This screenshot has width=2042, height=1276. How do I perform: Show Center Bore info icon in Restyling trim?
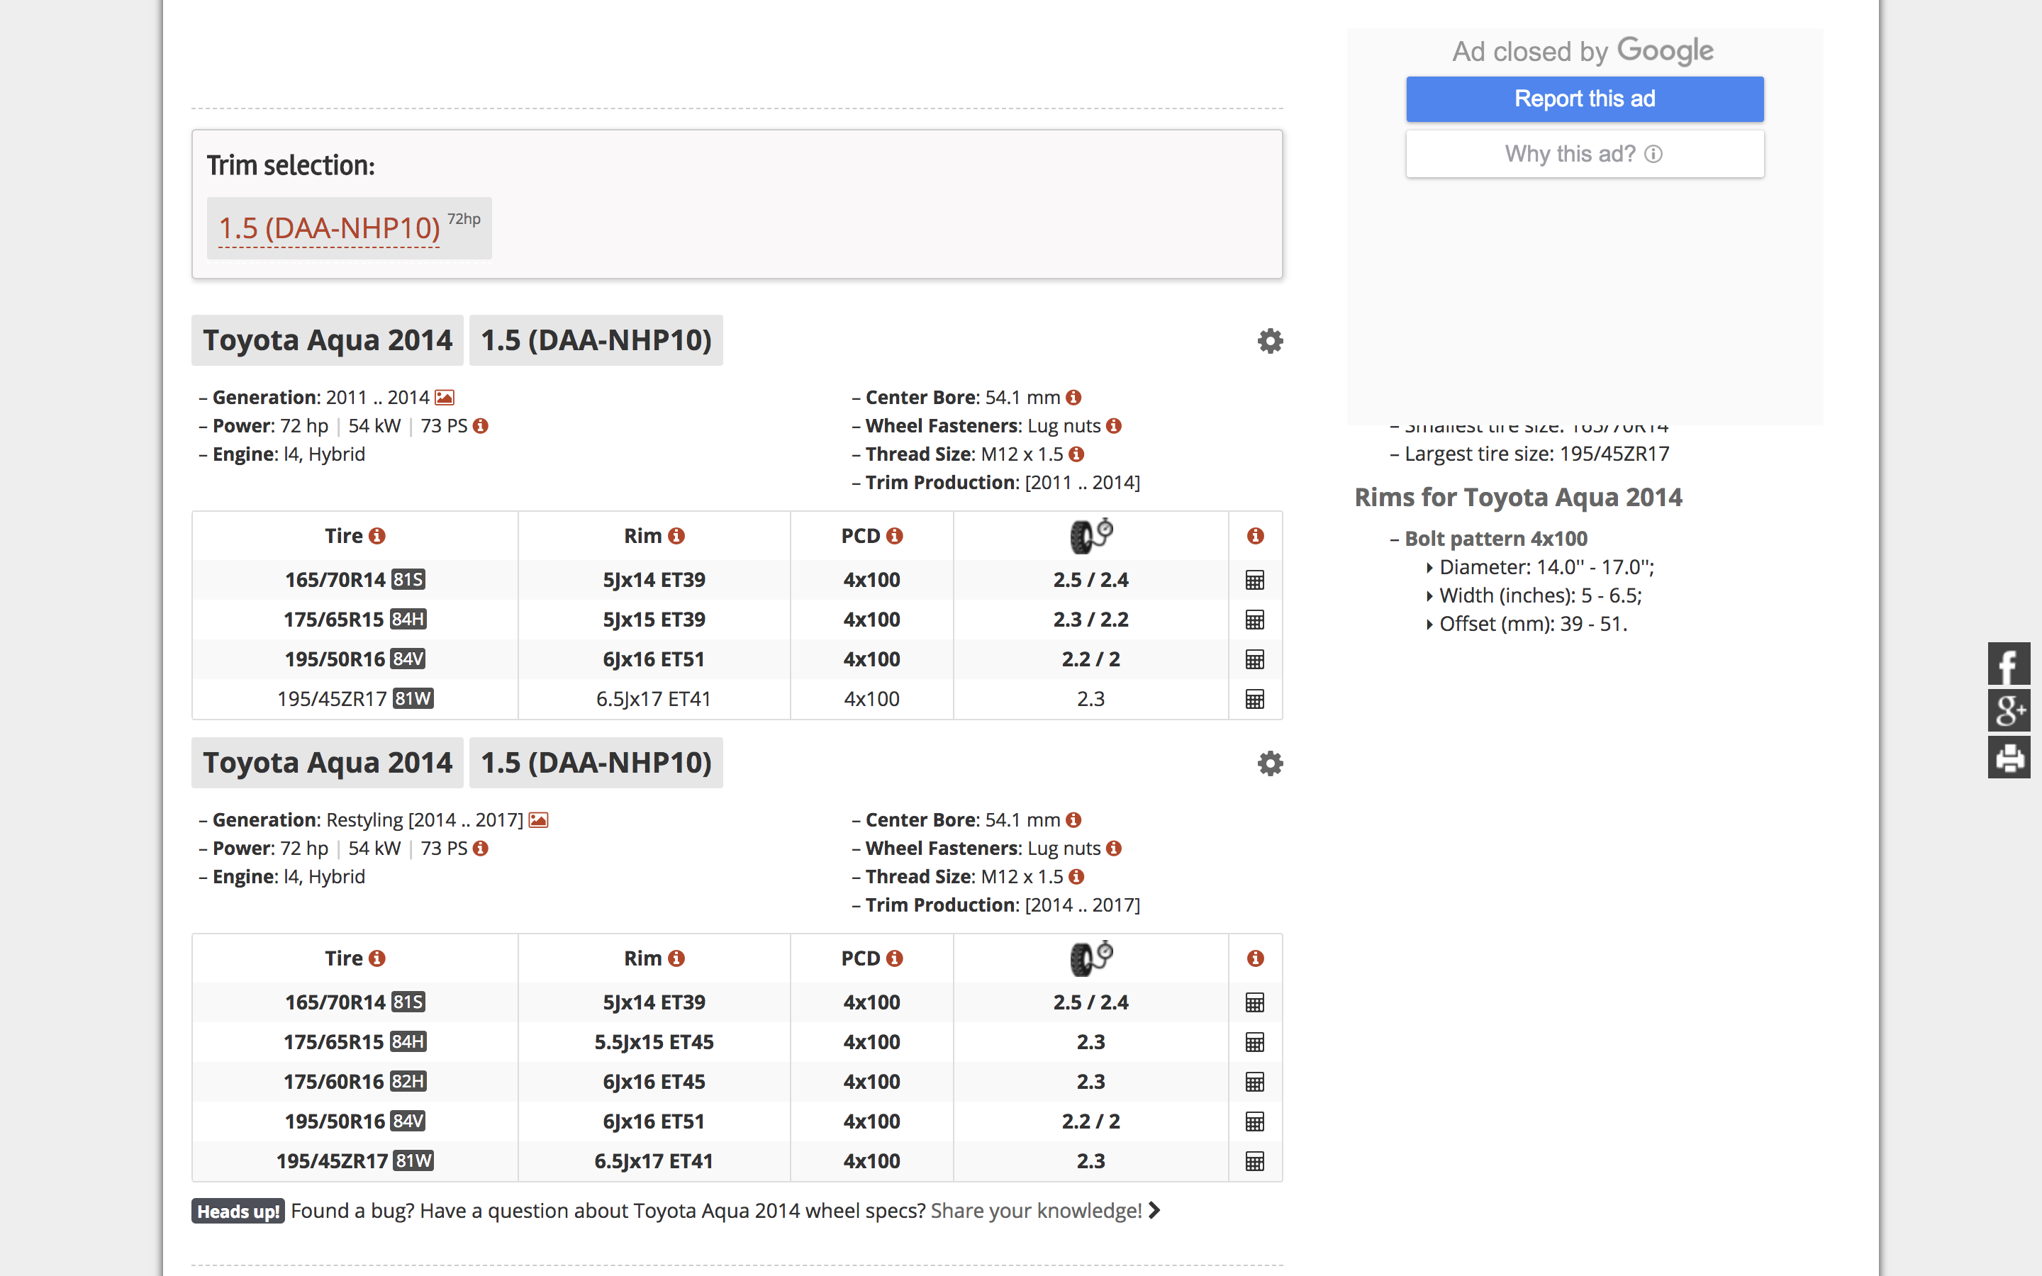pos(1073,820)
